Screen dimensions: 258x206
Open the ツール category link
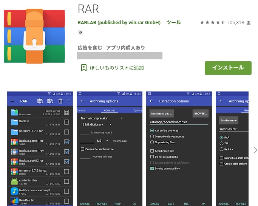pyautogui.click(x=173, y=22)
